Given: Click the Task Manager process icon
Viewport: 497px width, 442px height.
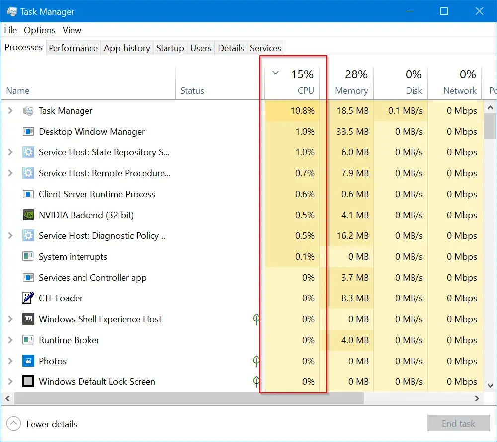Looking at the screenshot, I should (x=28, y=111).
